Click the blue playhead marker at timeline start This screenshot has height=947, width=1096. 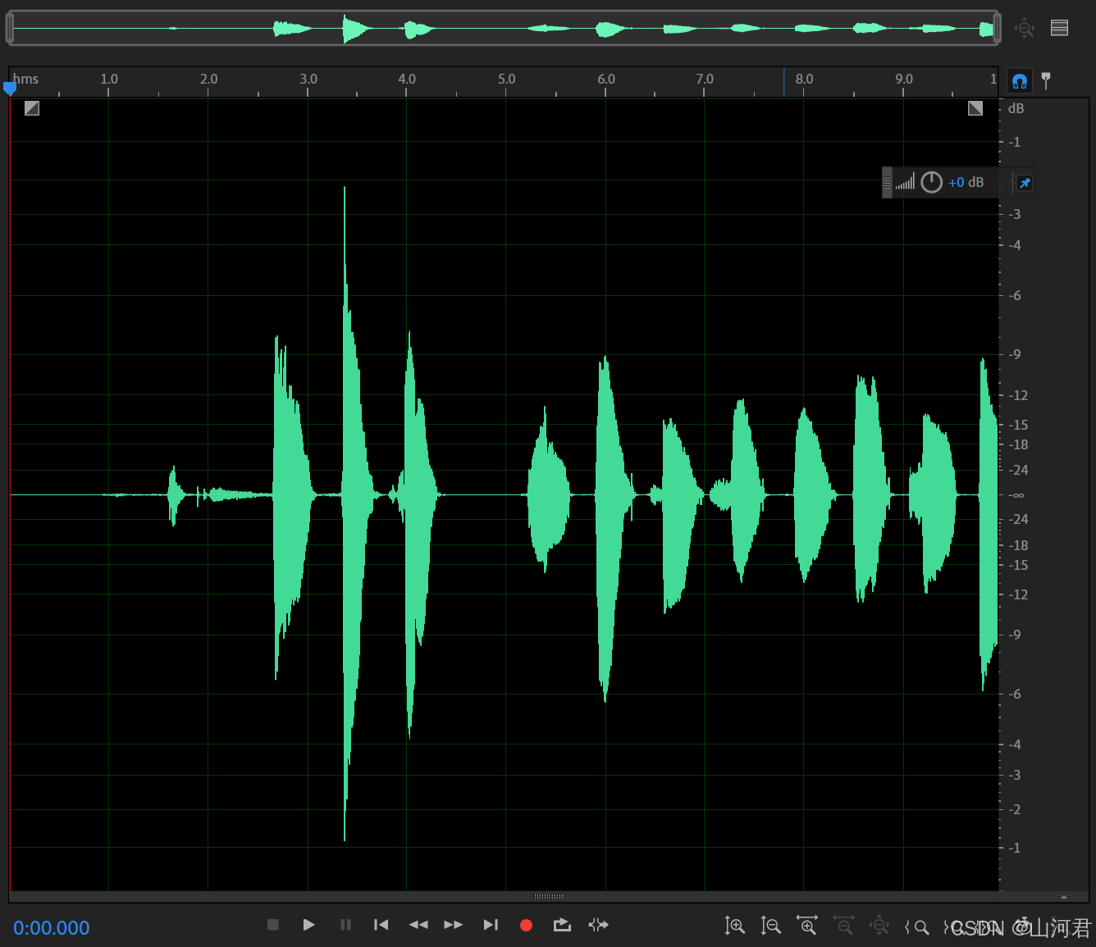click(10, 88)
